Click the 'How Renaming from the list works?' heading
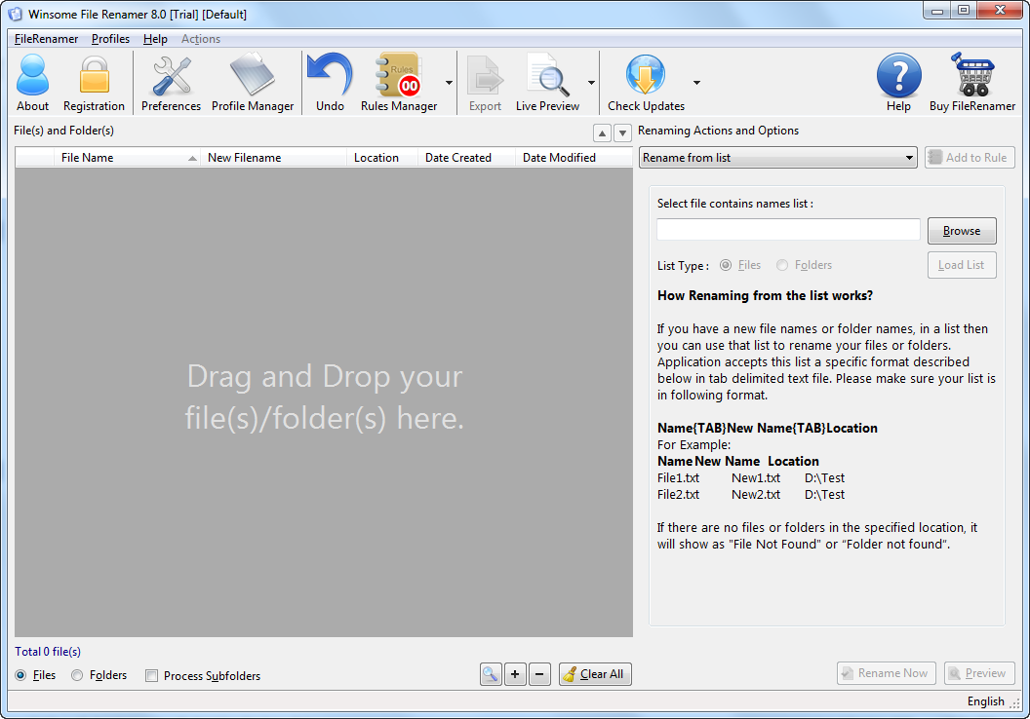Viewport: 1030px width, 719px height. (766, 296)
